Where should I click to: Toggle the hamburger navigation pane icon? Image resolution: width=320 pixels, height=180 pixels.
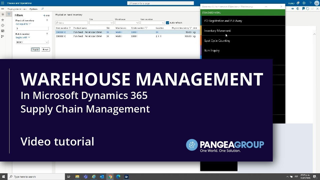coord(3,9)
